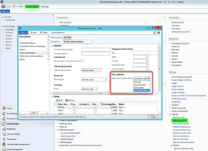Open the Accounts payable module icon
Screen dimensions: 208x151
point(4,113)
